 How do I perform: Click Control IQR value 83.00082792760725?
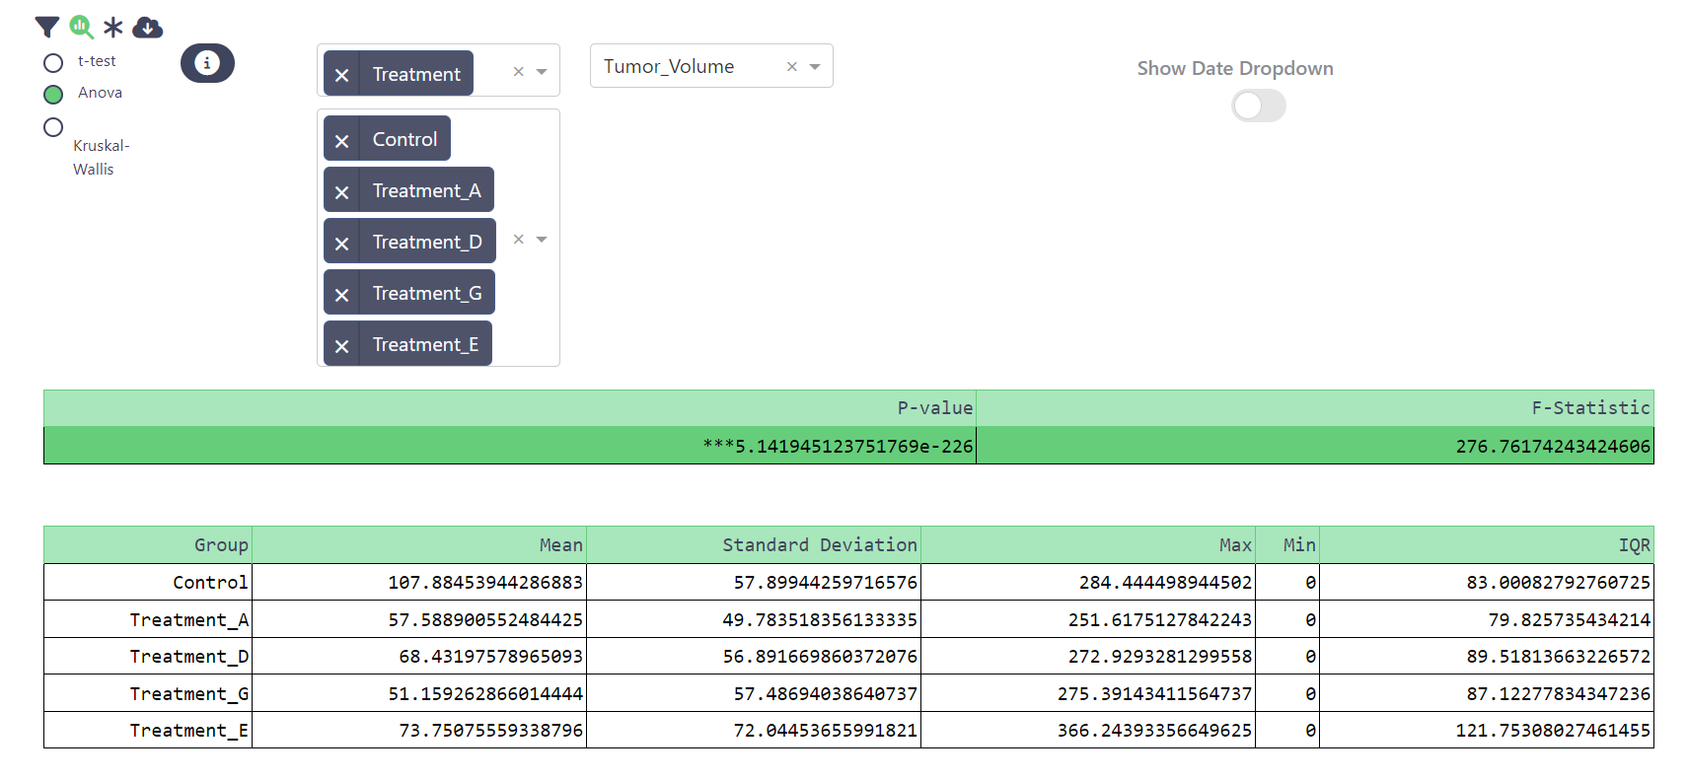point(1558,582)
